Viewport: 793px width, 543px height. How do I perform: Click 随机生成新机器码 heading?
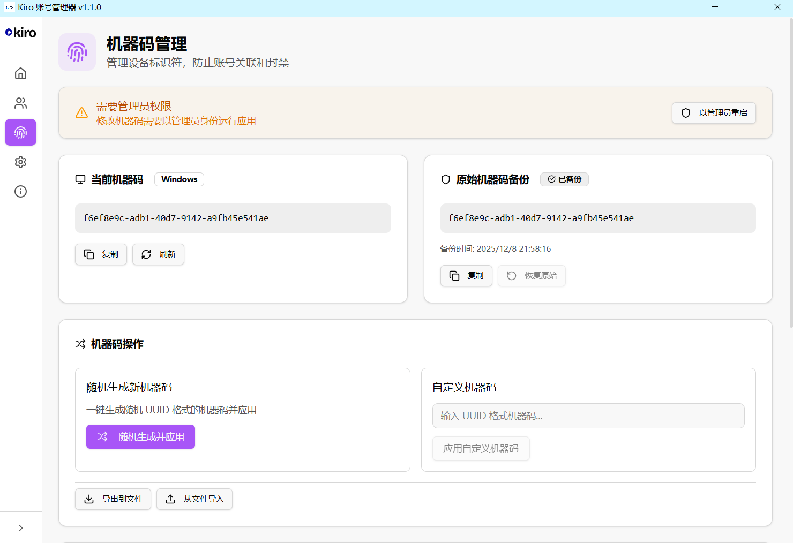click(x=129, y=387)
